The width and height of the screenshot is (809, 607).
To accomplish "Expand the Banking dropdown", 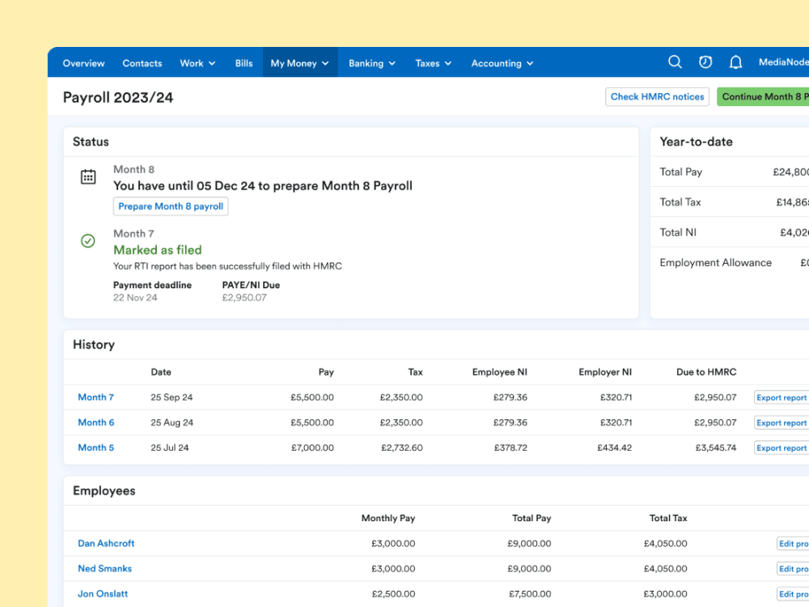I will point(371,62).
